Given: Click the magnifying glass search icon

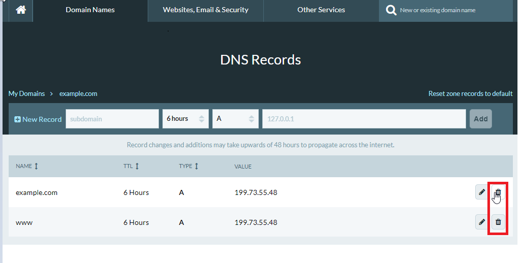Looking at the screenshot, I should (x=391, y=10).
